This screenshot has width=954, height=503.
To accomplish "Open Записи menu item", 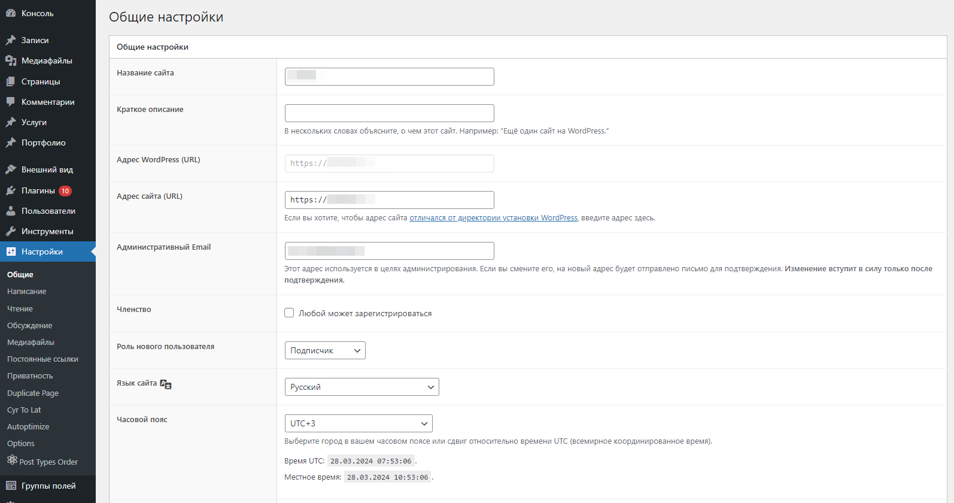I will (x=48, y=40).
